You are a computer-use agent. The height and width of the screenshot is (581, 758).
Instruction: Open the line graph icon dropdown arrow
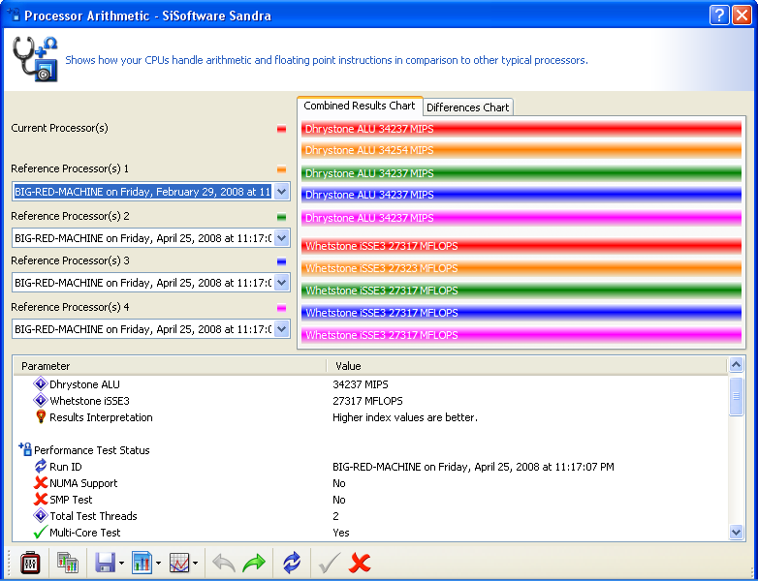coord(195,564)
